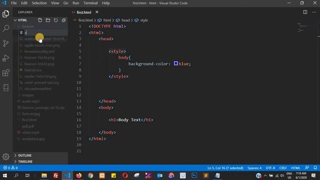The height and width of the screenshot is (180, 320).
Task: Collapse all folders in explorer
Action: [x=63, y=20]
